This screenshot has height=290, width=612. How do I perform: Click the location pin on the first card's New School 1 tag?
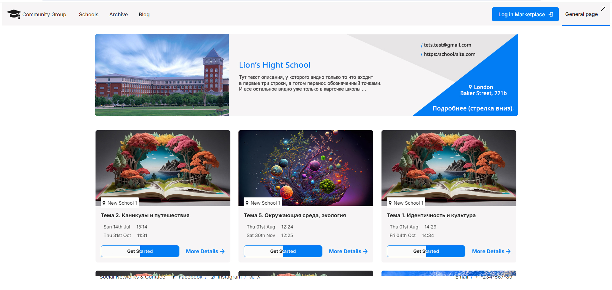pos(104,203)
